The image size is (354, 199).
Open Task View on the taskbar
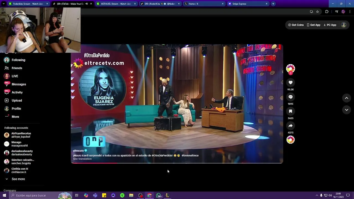point(77,195)
